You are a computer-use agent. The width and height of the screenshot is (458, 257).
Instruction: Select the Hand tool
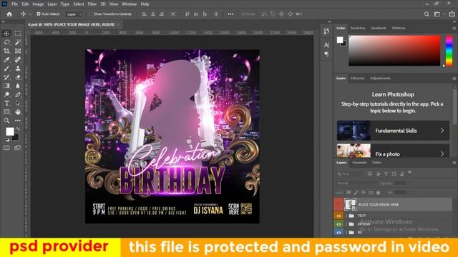18,112
